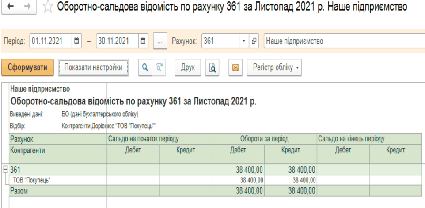Open account 361 with the open-form icon

point(254,41)
